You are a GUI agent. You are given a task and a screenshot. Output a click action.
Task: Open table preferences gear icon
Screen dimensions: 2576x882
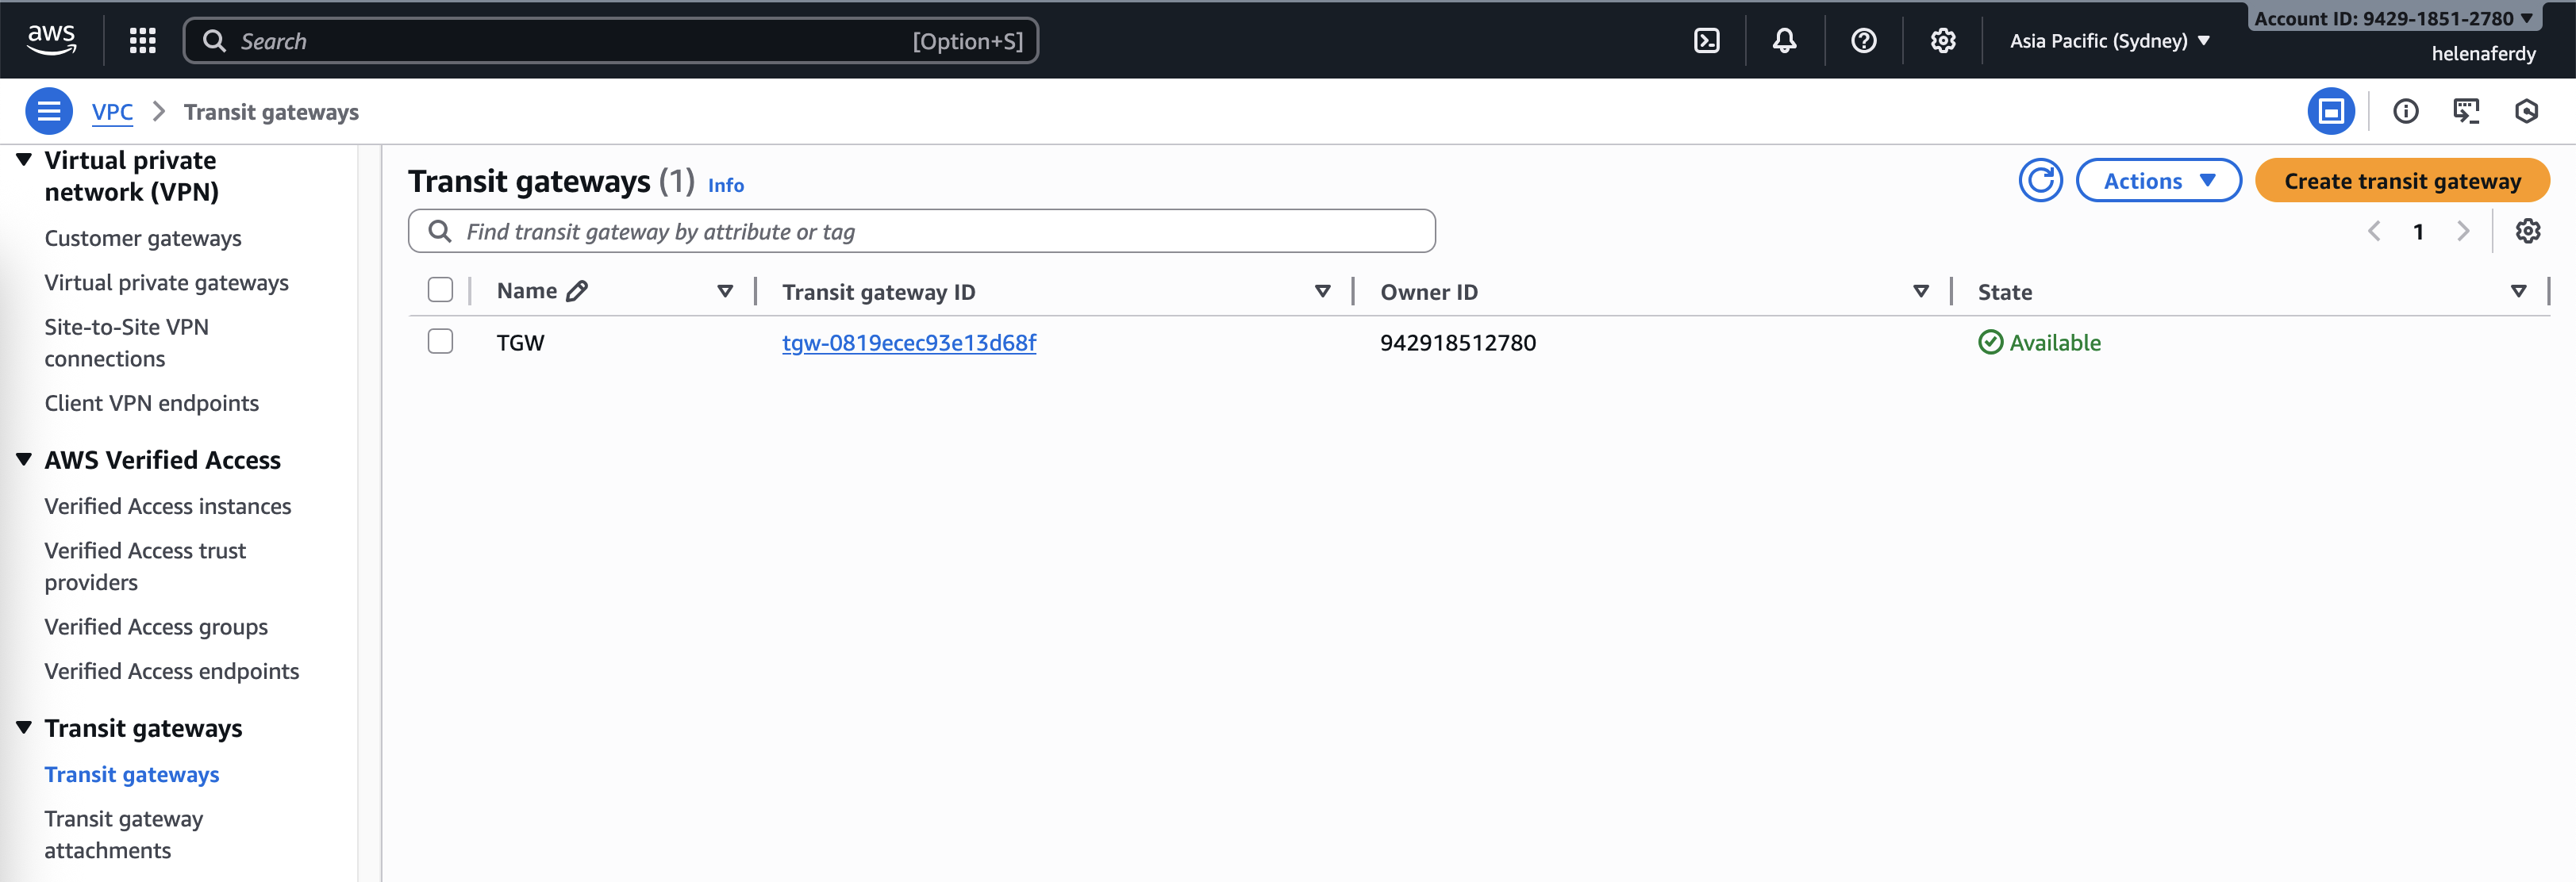(x=2527, y=232)
